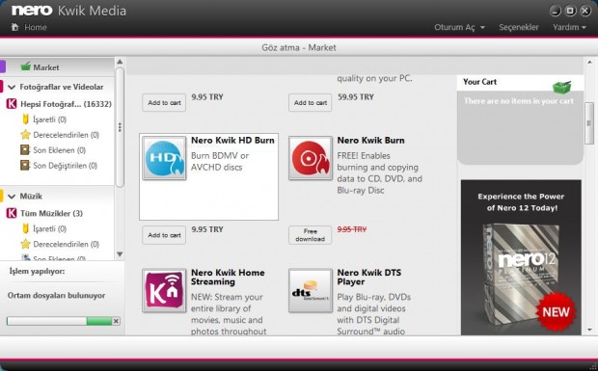The height and width of the screenshot is (371, 598).
Task: Open the Nero 12 Platinum advertisement banner
Action: click(521, 257)
